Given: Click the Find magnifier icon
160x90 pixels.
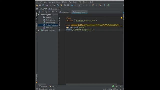Looking at the screenshot, I should [65, 5].
